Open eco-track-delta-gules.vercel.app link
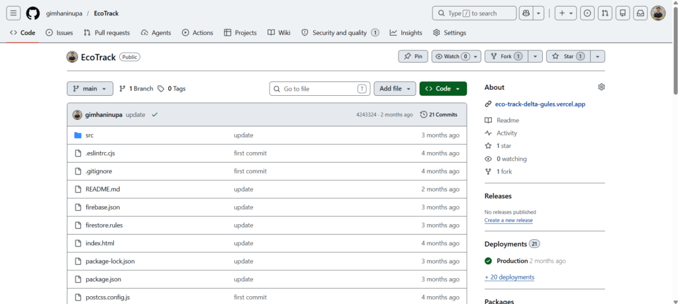This screenshot has height=304, width=678. tap(540, 104)
